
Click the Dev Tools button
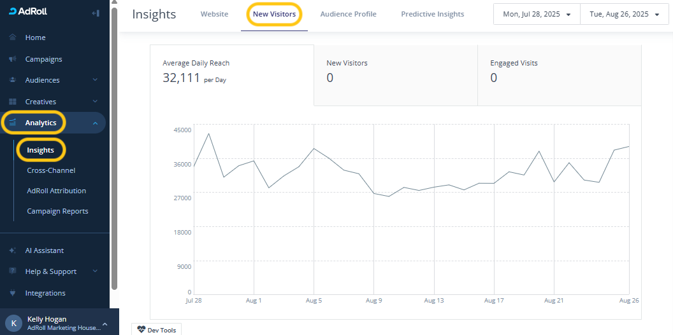point(157,329)
